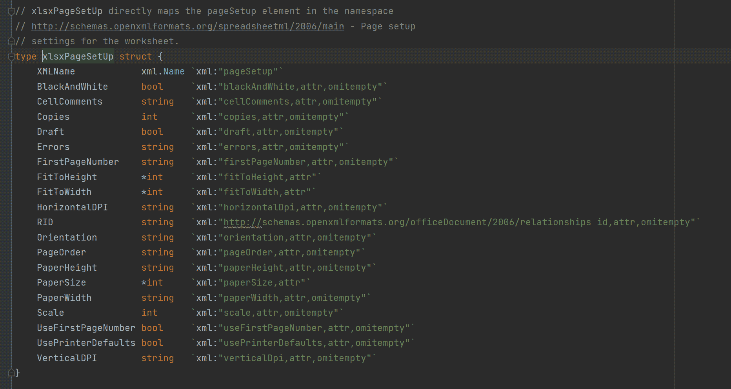Click the xml.Name type reference
This screenshot has height=389, width=731.
point(163,72)
